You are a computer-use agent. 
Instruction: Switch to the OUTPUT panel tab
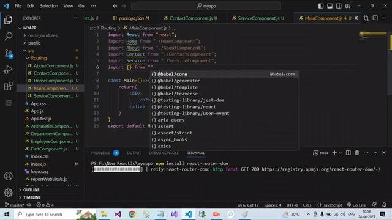pyautogui.click(x=134, y=153)
